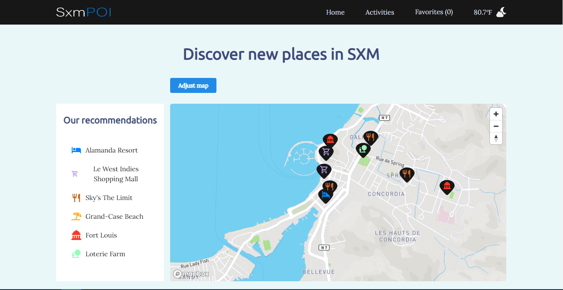Click the BELLEVUE label on the map
This screenshot has width=563, height=290.
pyautogui.click(x=319, y=272)
